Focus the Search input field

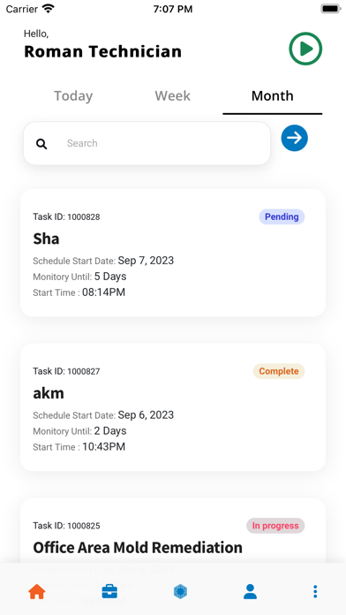click(x=147, y=143)
